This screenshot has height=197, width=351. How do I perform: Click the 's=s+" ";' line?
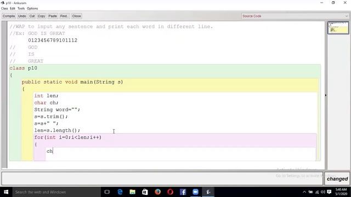(x=46, y=123)
